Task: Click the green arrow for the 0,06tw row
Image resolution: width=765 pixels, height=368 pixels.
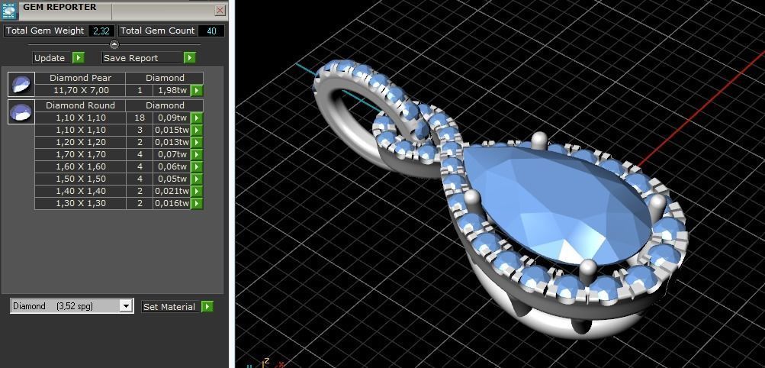Action: (x=197, y=166)
